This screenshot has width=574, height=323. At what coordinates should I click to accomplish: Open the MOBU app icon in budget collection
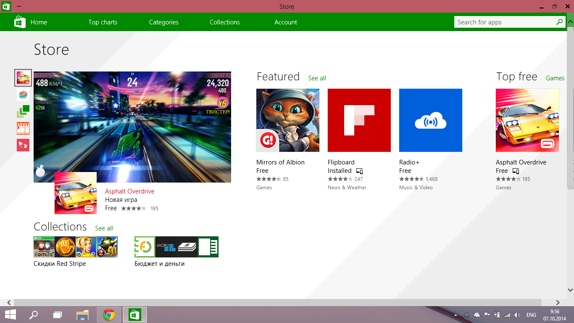point(166,247)
